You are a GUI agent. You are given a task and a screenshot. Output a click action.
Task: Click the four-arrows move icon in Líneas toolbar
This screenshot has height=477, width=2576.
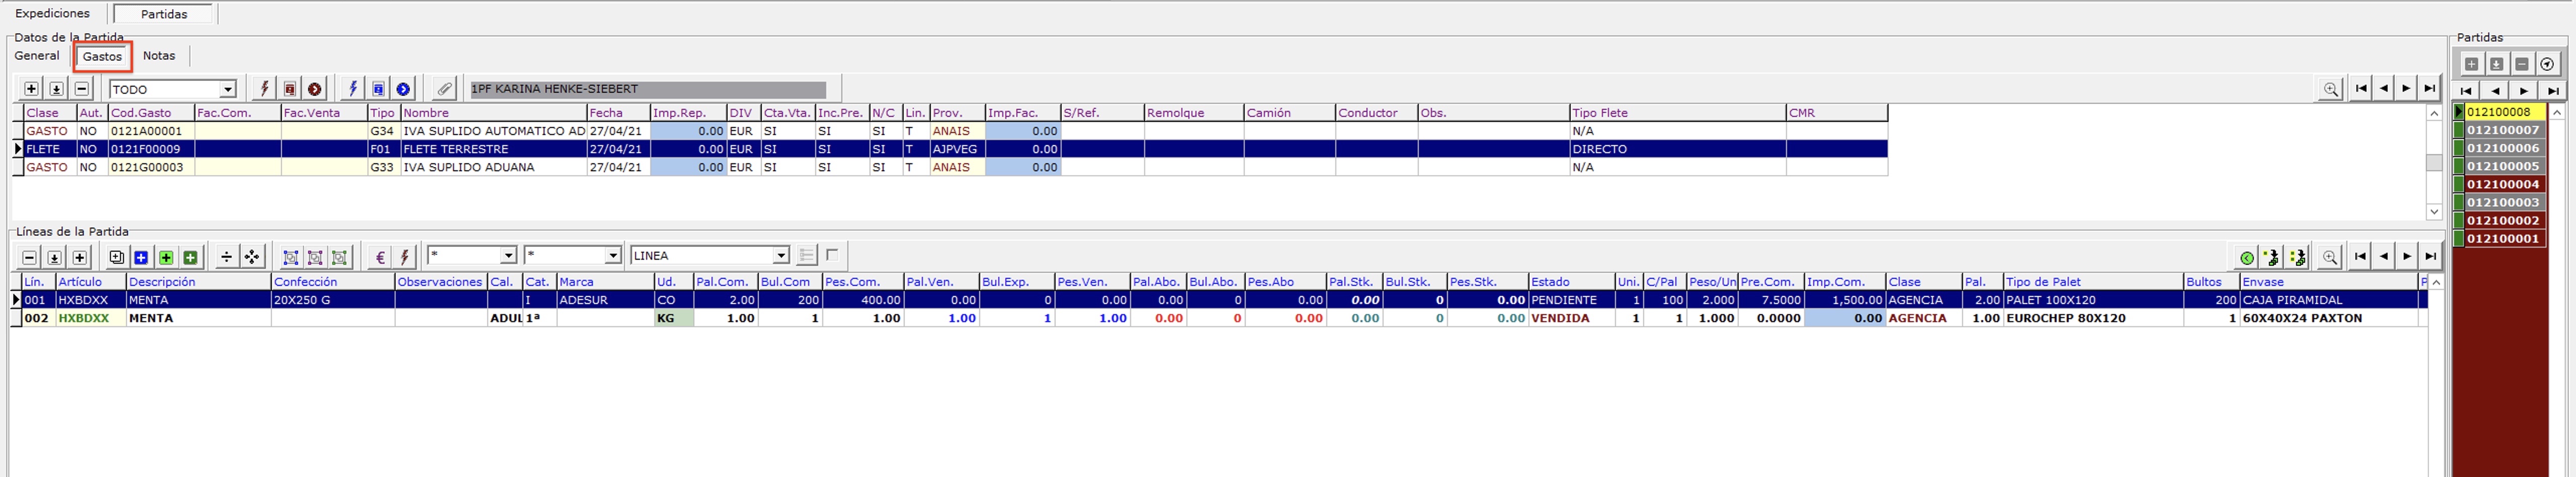(252, 257)
